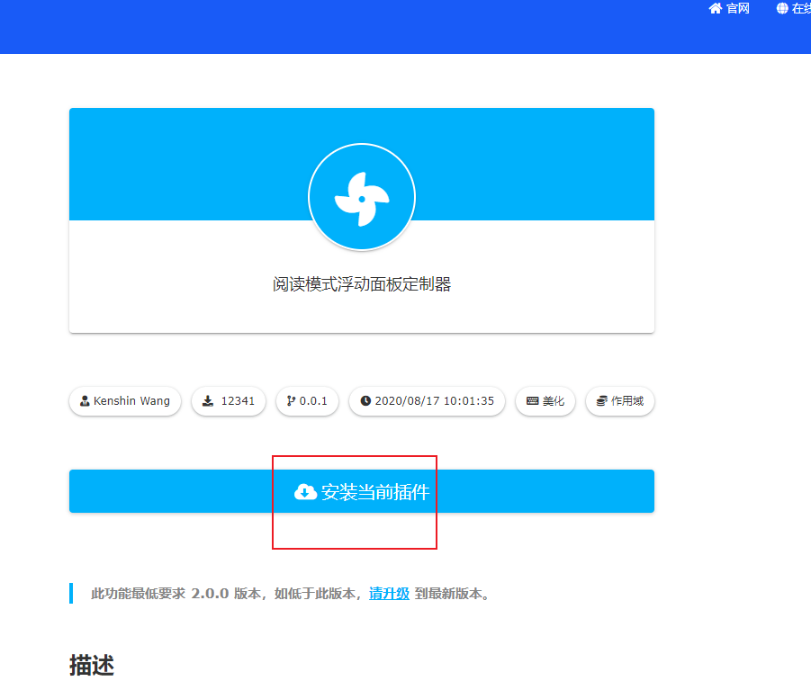Click the 12341 downloads chip

(228, 400)
